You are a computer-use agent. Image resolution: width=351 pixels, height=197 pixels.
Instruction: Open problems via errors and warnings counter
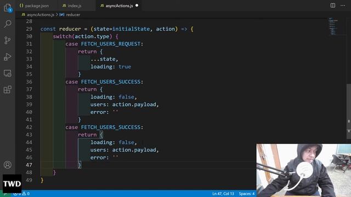pyautogui.click(x=21, y=194)
